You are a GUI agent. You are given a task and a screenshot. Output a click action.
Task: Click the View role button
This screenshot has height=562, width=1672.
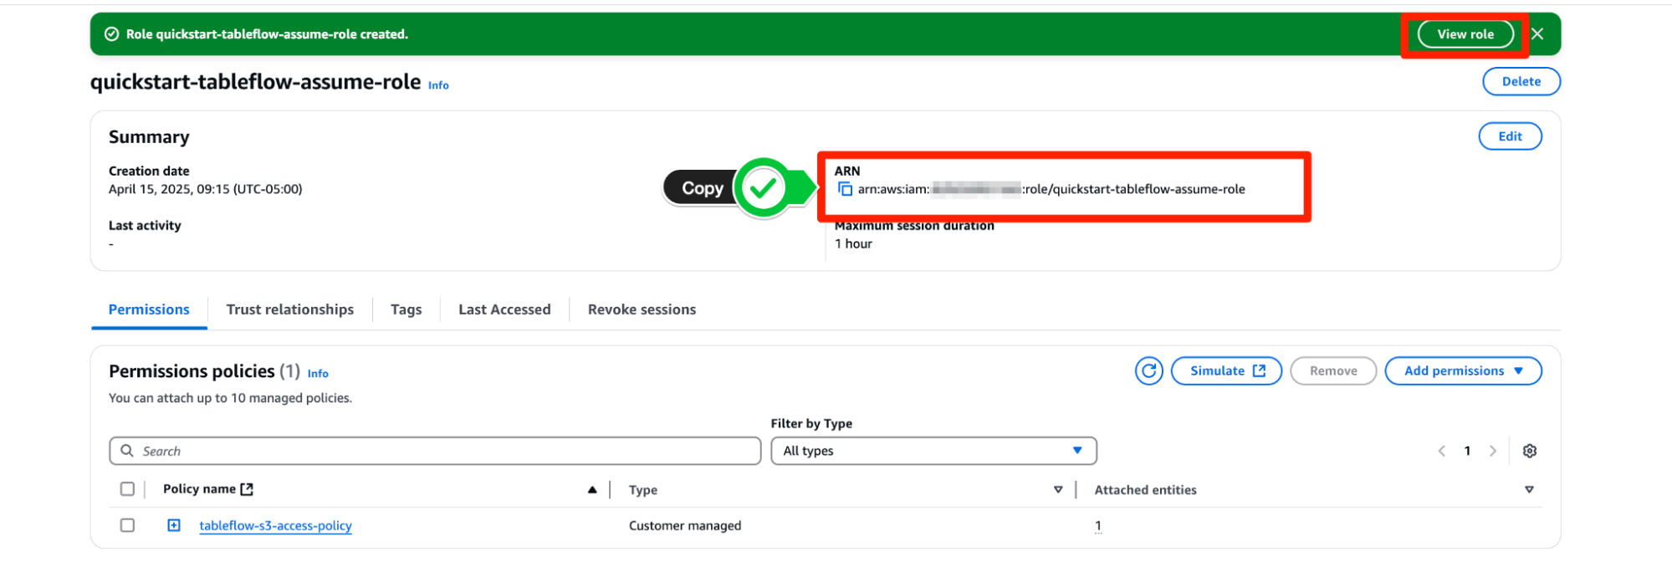tap(1465, 34)
